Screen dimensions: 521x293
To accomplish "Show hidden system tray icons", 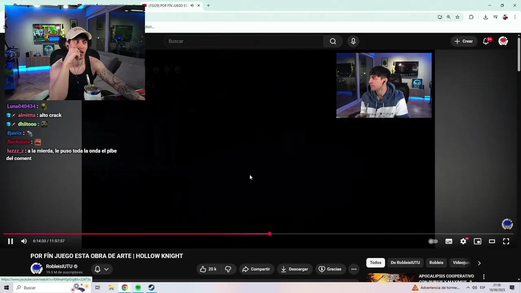I will 468,288.
